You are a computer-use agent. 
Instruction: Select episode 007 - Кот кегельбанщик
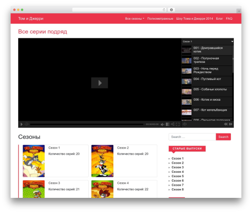point(207,112)
